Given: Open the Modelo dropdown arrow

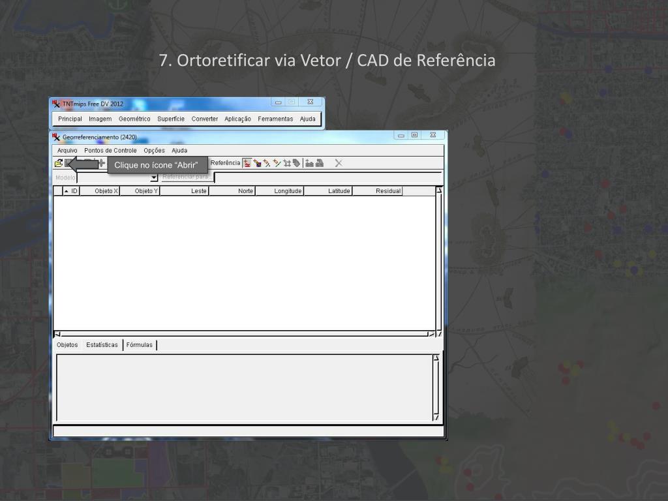Looking at the screenshot, I should point(154,177).
